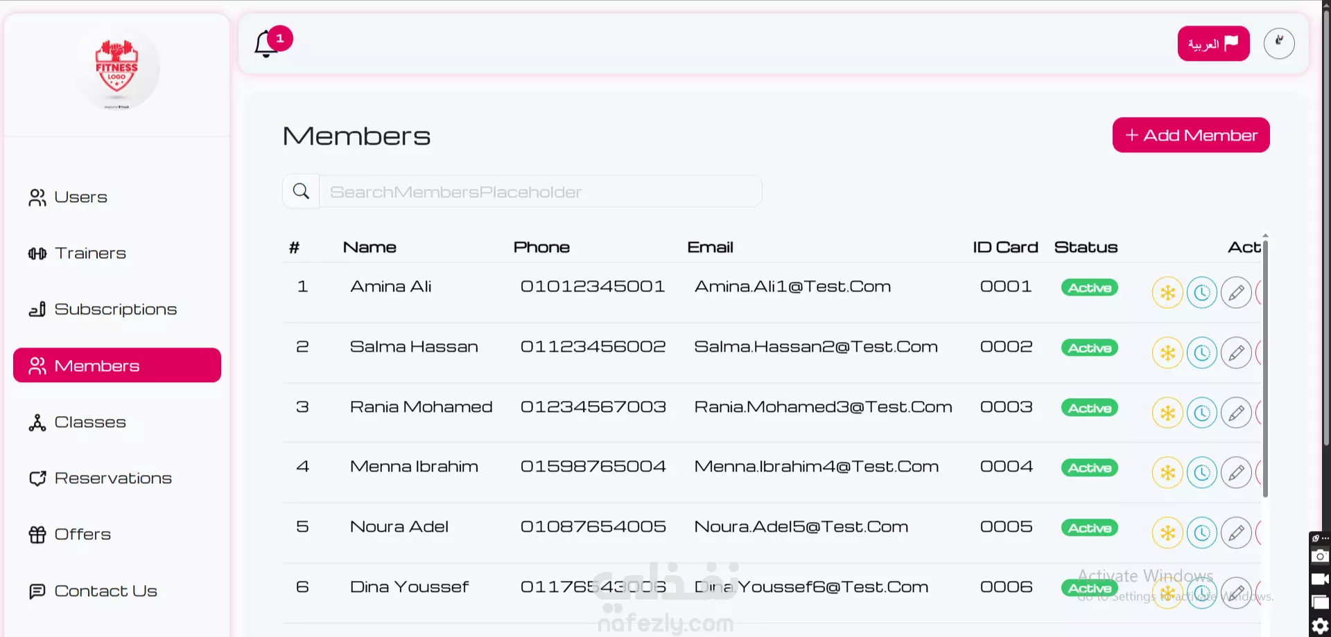Click the search magnifier icon

(301, 191)
